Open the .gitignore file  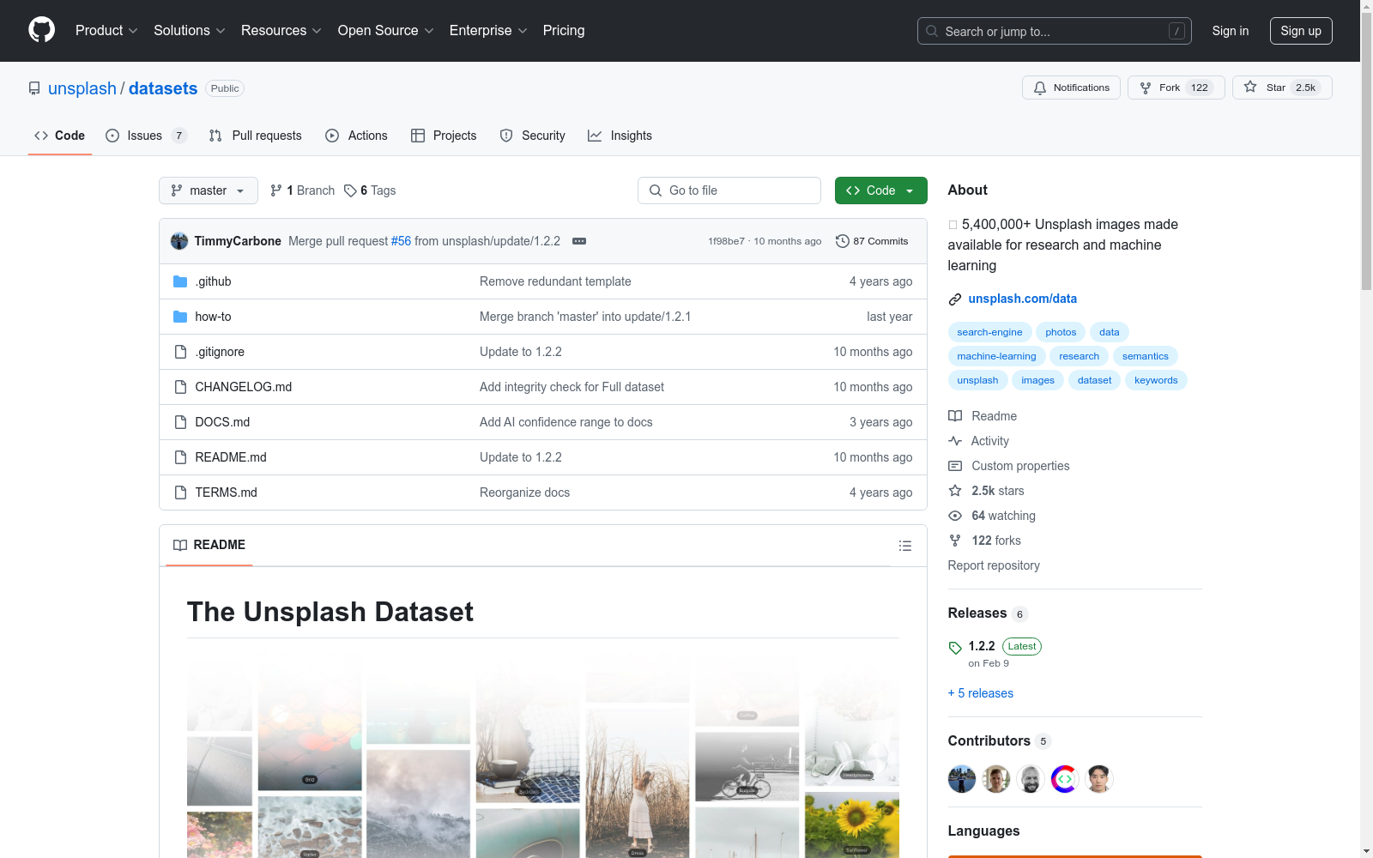click(x=220, y=352)
